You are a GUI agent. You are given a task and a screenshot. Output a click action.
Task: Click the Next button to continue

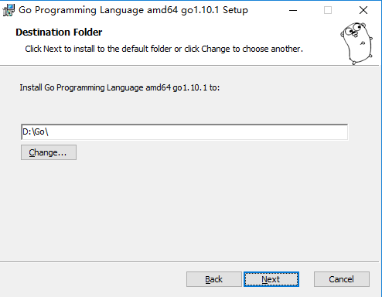pos(271,279)
